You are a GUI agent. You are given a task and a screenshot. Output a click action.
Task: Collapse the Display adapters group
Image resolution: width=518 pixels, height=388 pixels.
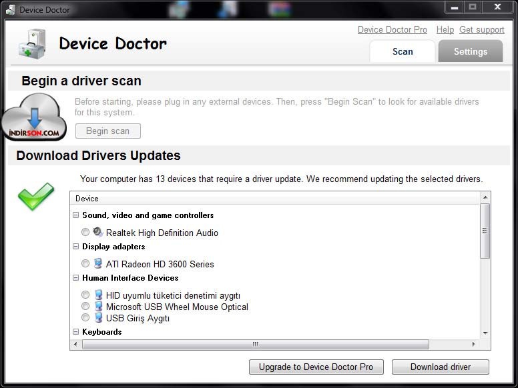point(75,247)
